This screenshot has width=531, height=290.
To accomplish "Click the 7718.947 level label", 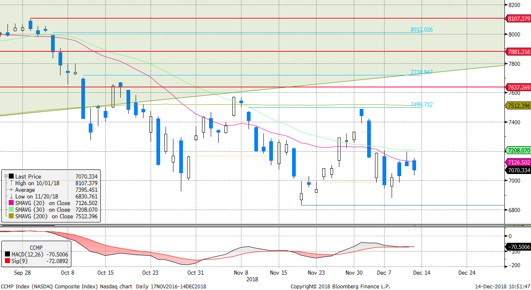I will tap(422, 72).
